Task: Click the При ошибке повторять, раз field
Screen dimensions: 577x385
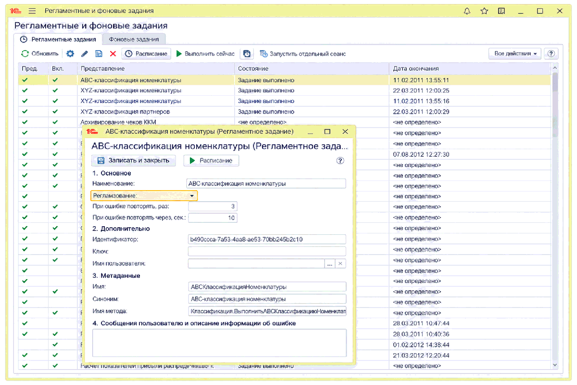Action: (213, 206)
